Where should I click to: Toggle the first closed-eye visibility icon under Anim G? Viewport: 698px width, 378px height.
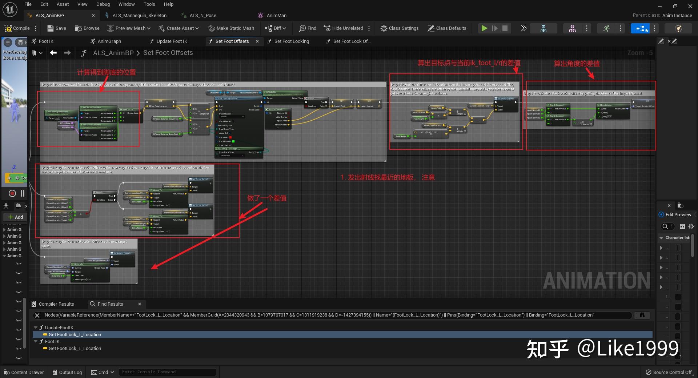19,264
